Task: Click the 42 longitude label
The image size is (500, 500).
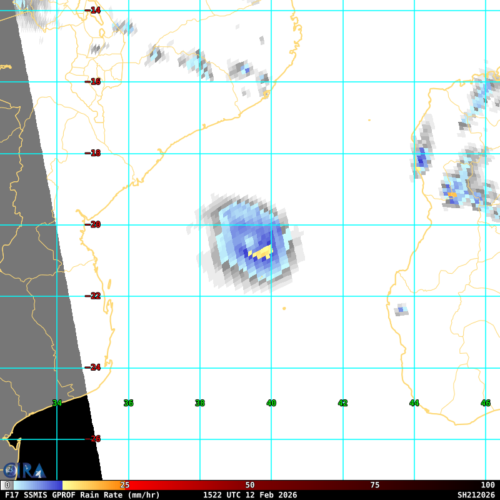Action: pyautogui.click(x=342, y=403)
